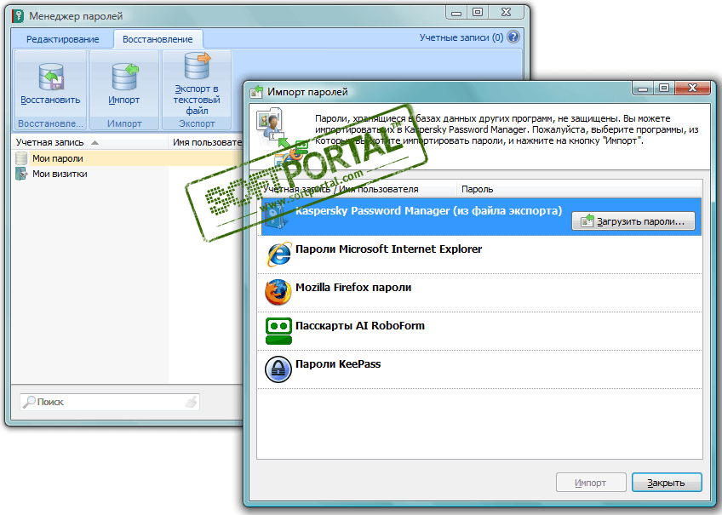Click the Internet Explorer logo icon
The height and width of the screenshot is (515, 722).
(278, 254)
